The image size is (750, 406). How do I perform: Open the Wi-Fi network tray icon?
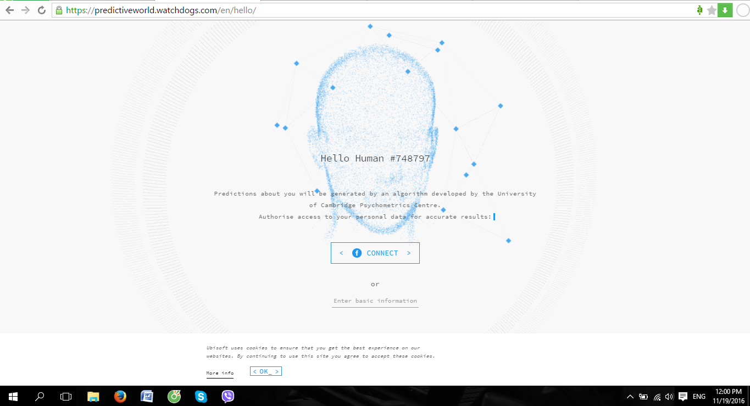657,396
